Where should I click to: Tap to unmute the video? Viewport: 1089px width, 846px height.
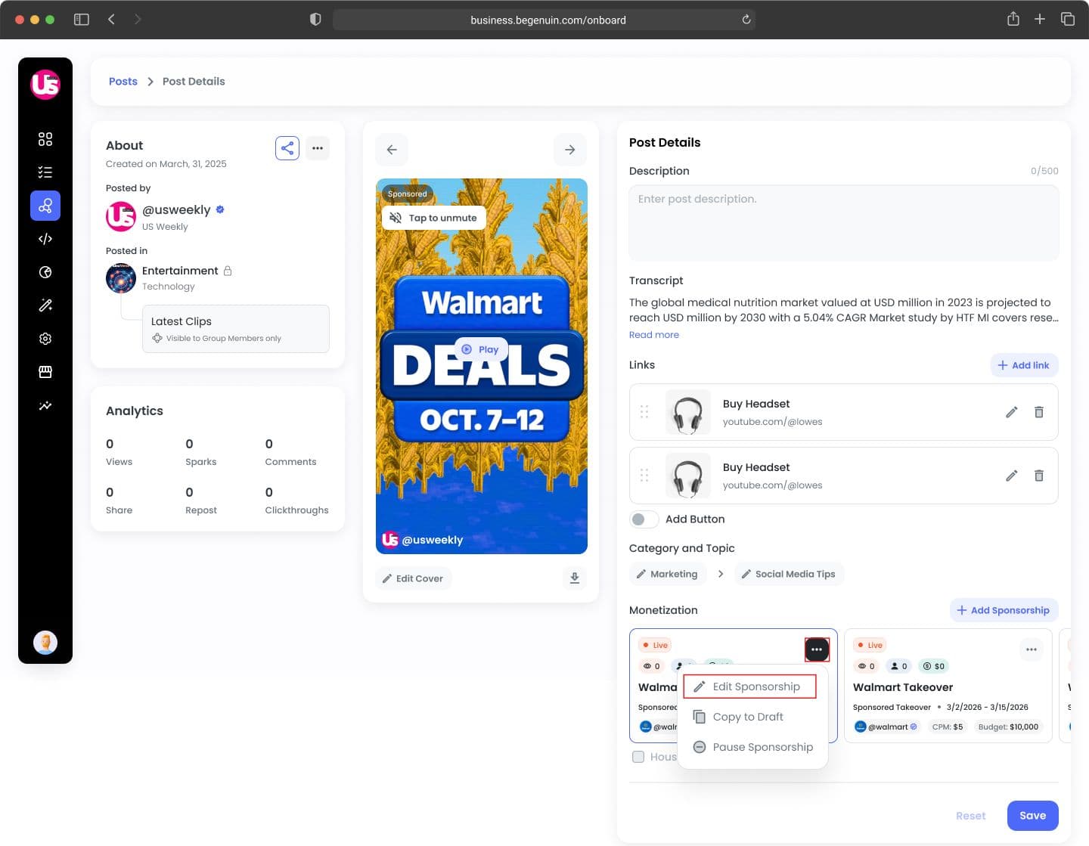click(433, 218)
